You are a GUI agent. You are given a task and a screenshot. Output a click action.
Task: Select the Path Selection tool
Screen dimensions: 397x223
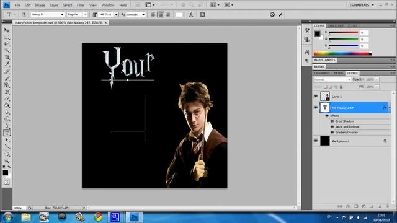[7, 140]
